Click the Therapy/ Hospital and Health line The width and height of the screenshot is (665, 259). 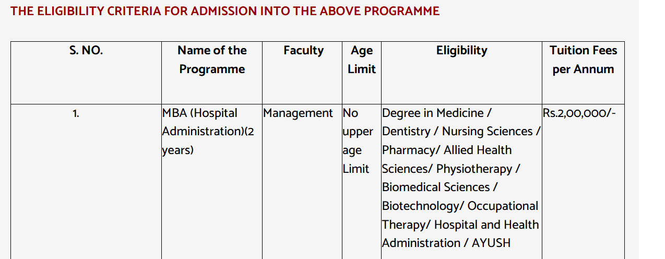tap(460, 225)
